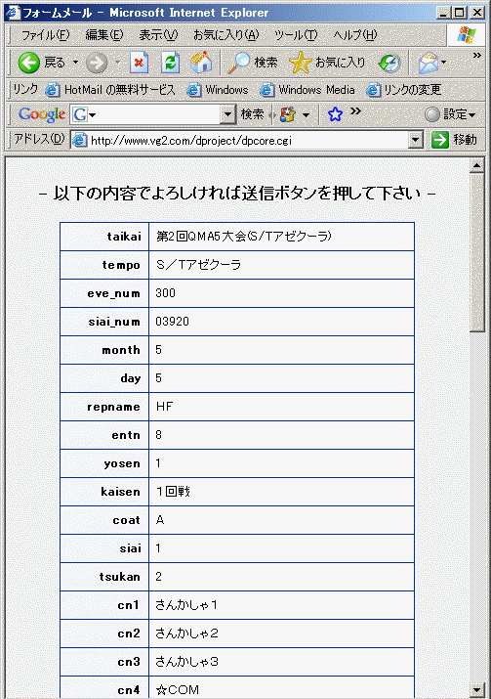This screenshot has height=699, width=491.
Task: Open Favorites star toolbar button
Action: [328, 63]
